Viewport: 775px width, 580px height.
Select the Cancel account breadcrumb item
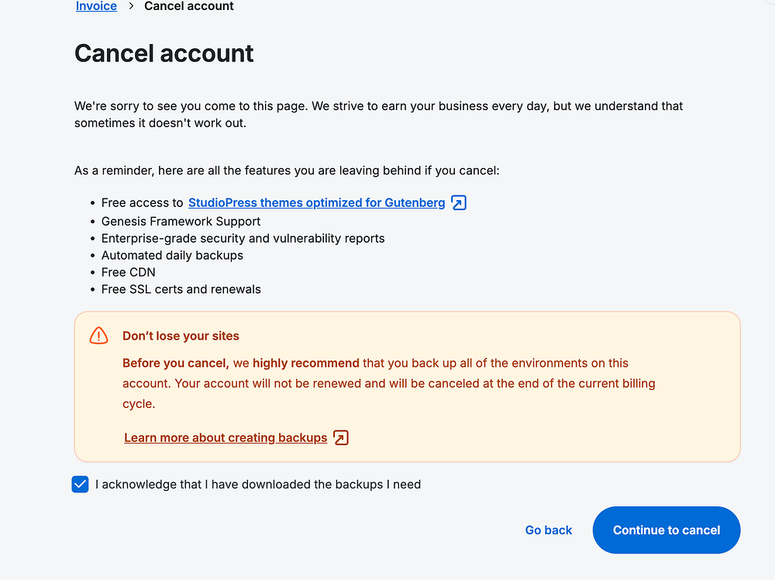(189, 6)
